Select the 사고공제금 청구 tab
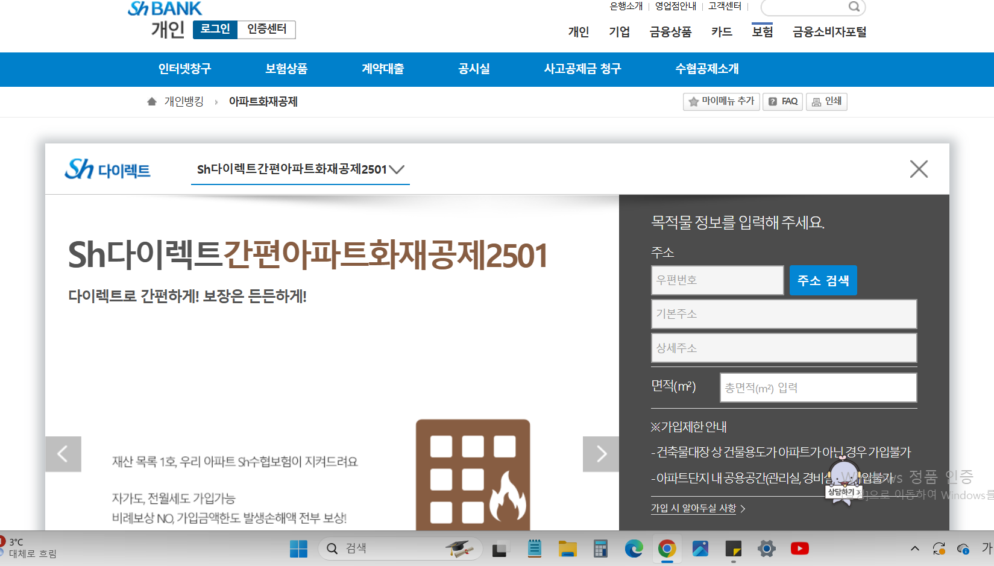 click(582, 69)
